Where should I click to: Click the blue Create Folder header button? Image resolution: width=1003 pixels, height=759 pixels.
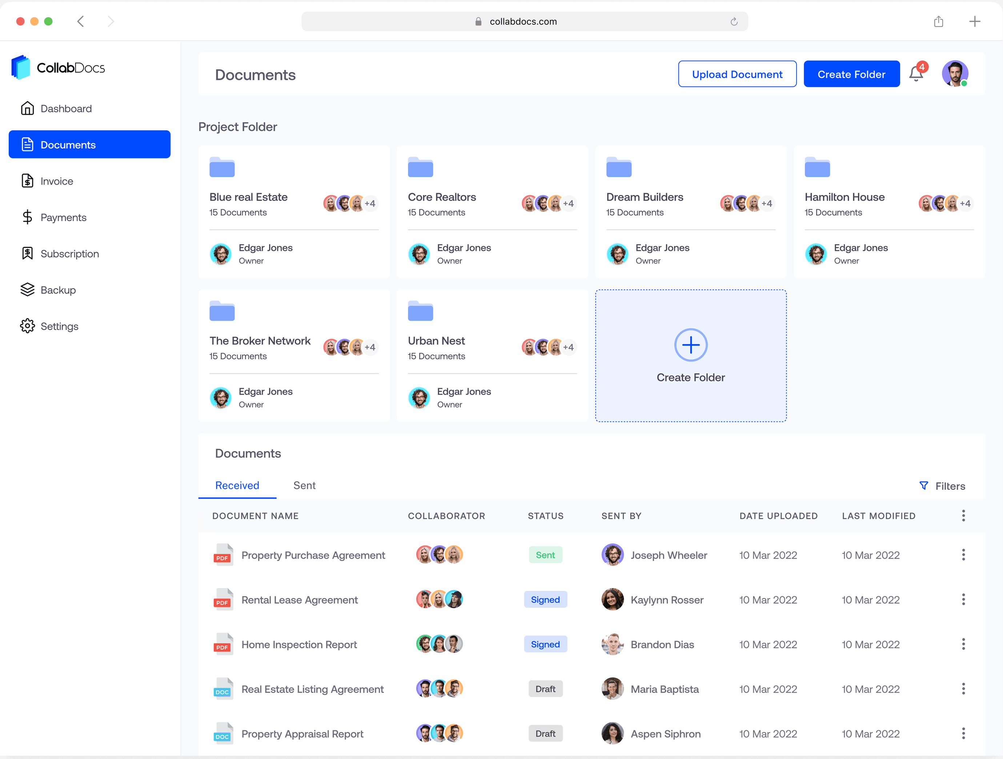point(851,74)
